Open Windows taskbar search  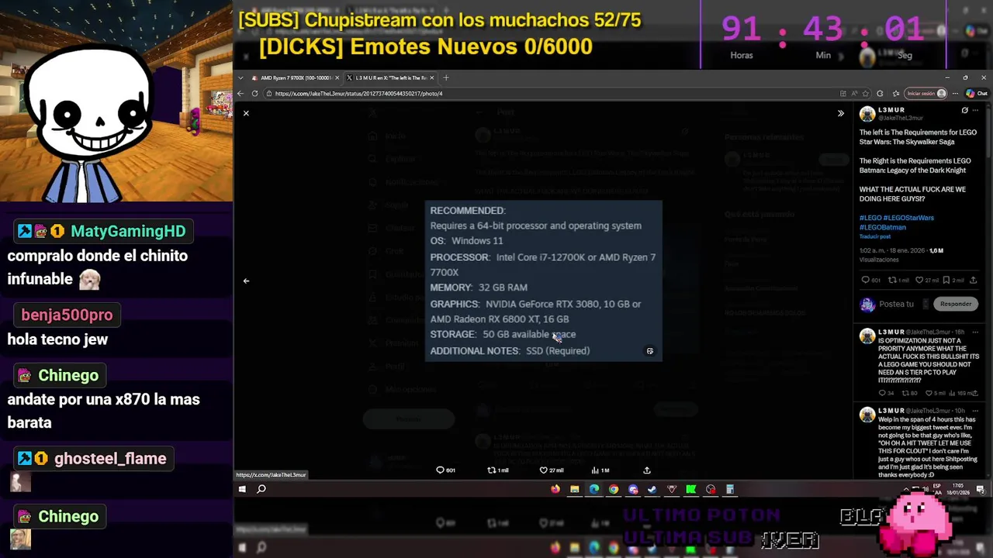261,489
